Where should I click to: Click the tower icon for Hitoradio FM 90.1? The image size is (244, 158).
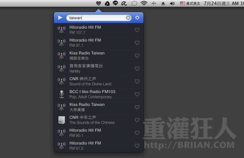coord(62,133)
